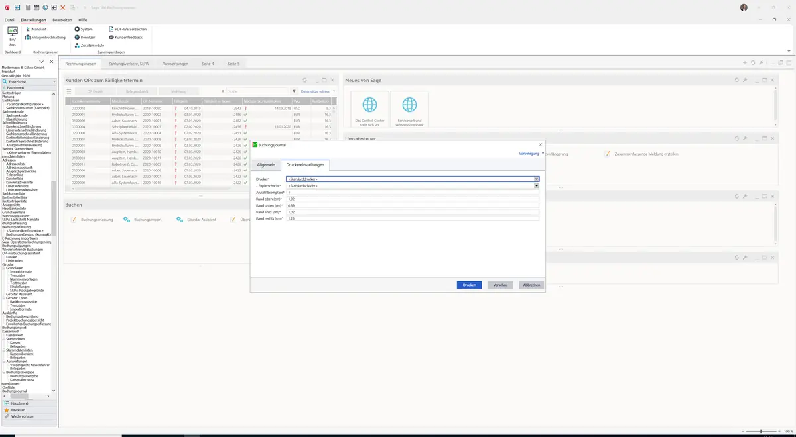Open Mandant settings in the ribbon

(x=35, y=29)
